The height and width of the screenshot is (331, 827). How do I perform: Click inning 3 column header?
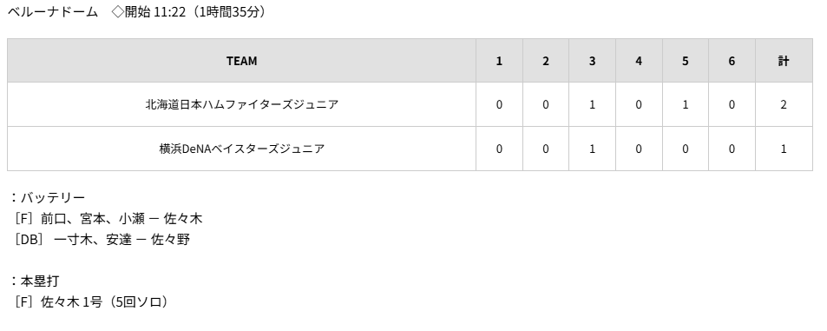coord(592,61)
